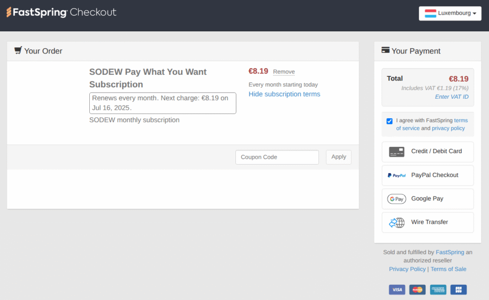Click Hide subscription terms link
Screen dimensions: 489x300
284,94
